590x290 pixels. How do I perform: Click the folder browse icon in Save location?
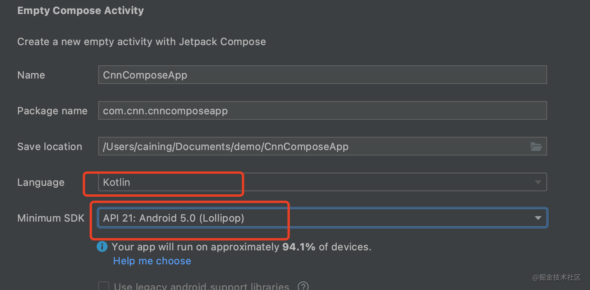pyautogui.click(x=536, y=147)
